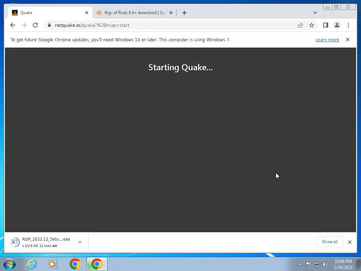Switch to Rigs of Rods download tab
The width and height of the screenshot is (361, 271).
coord(135,13)
